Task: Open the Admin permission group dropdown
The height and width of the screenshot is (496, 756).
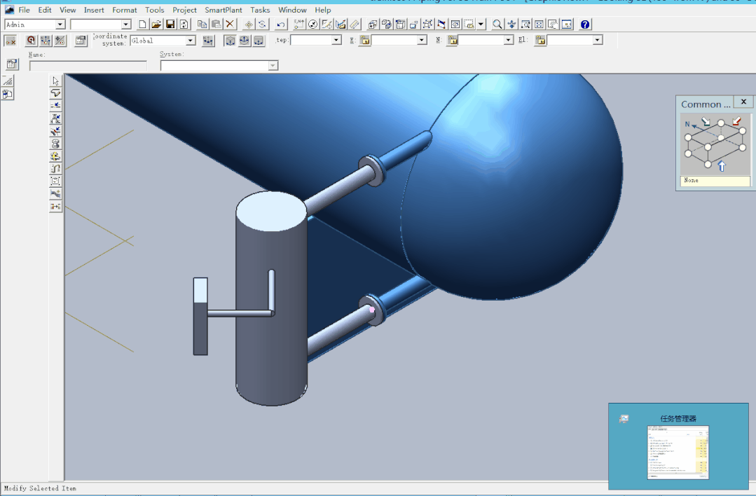Action: coord(60,24)
